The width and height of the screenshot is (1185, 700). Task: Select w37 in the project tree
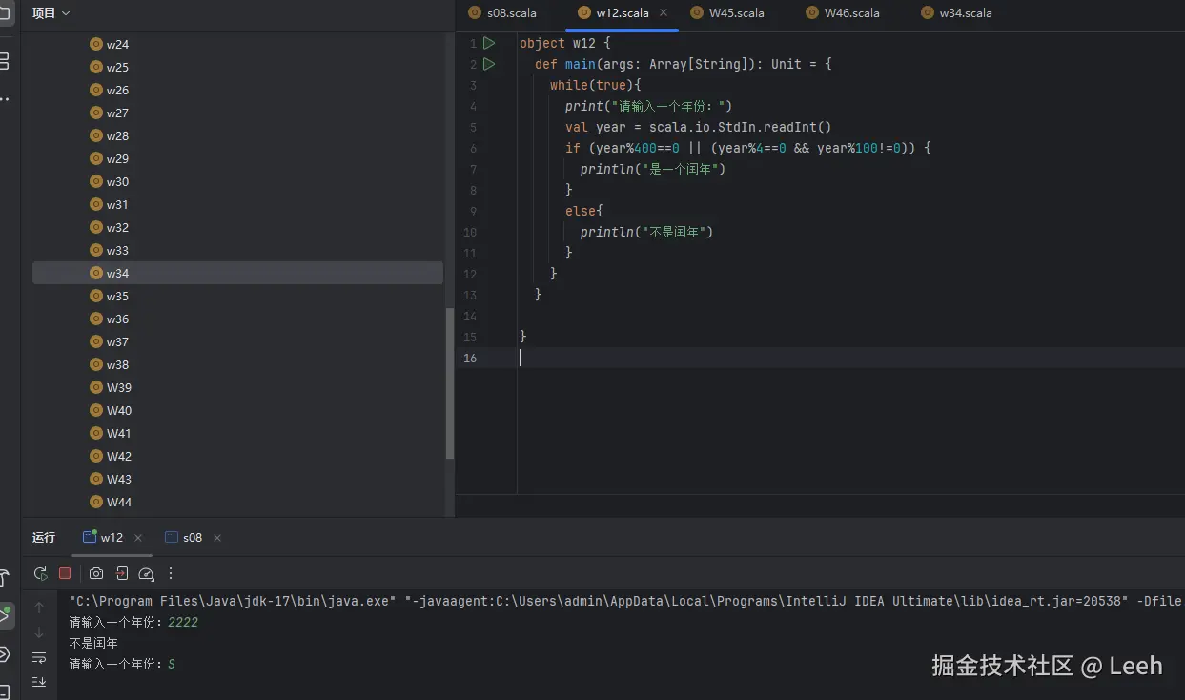point(237,342)
